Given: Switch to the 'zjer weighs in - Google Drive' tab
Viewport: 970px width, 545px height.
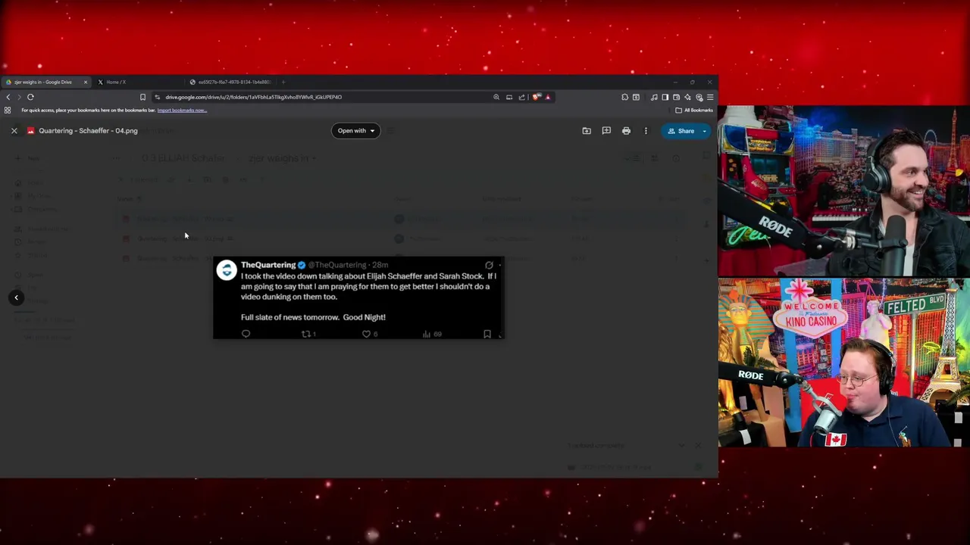Looking at the screenshot, I should tap(47, 82).
